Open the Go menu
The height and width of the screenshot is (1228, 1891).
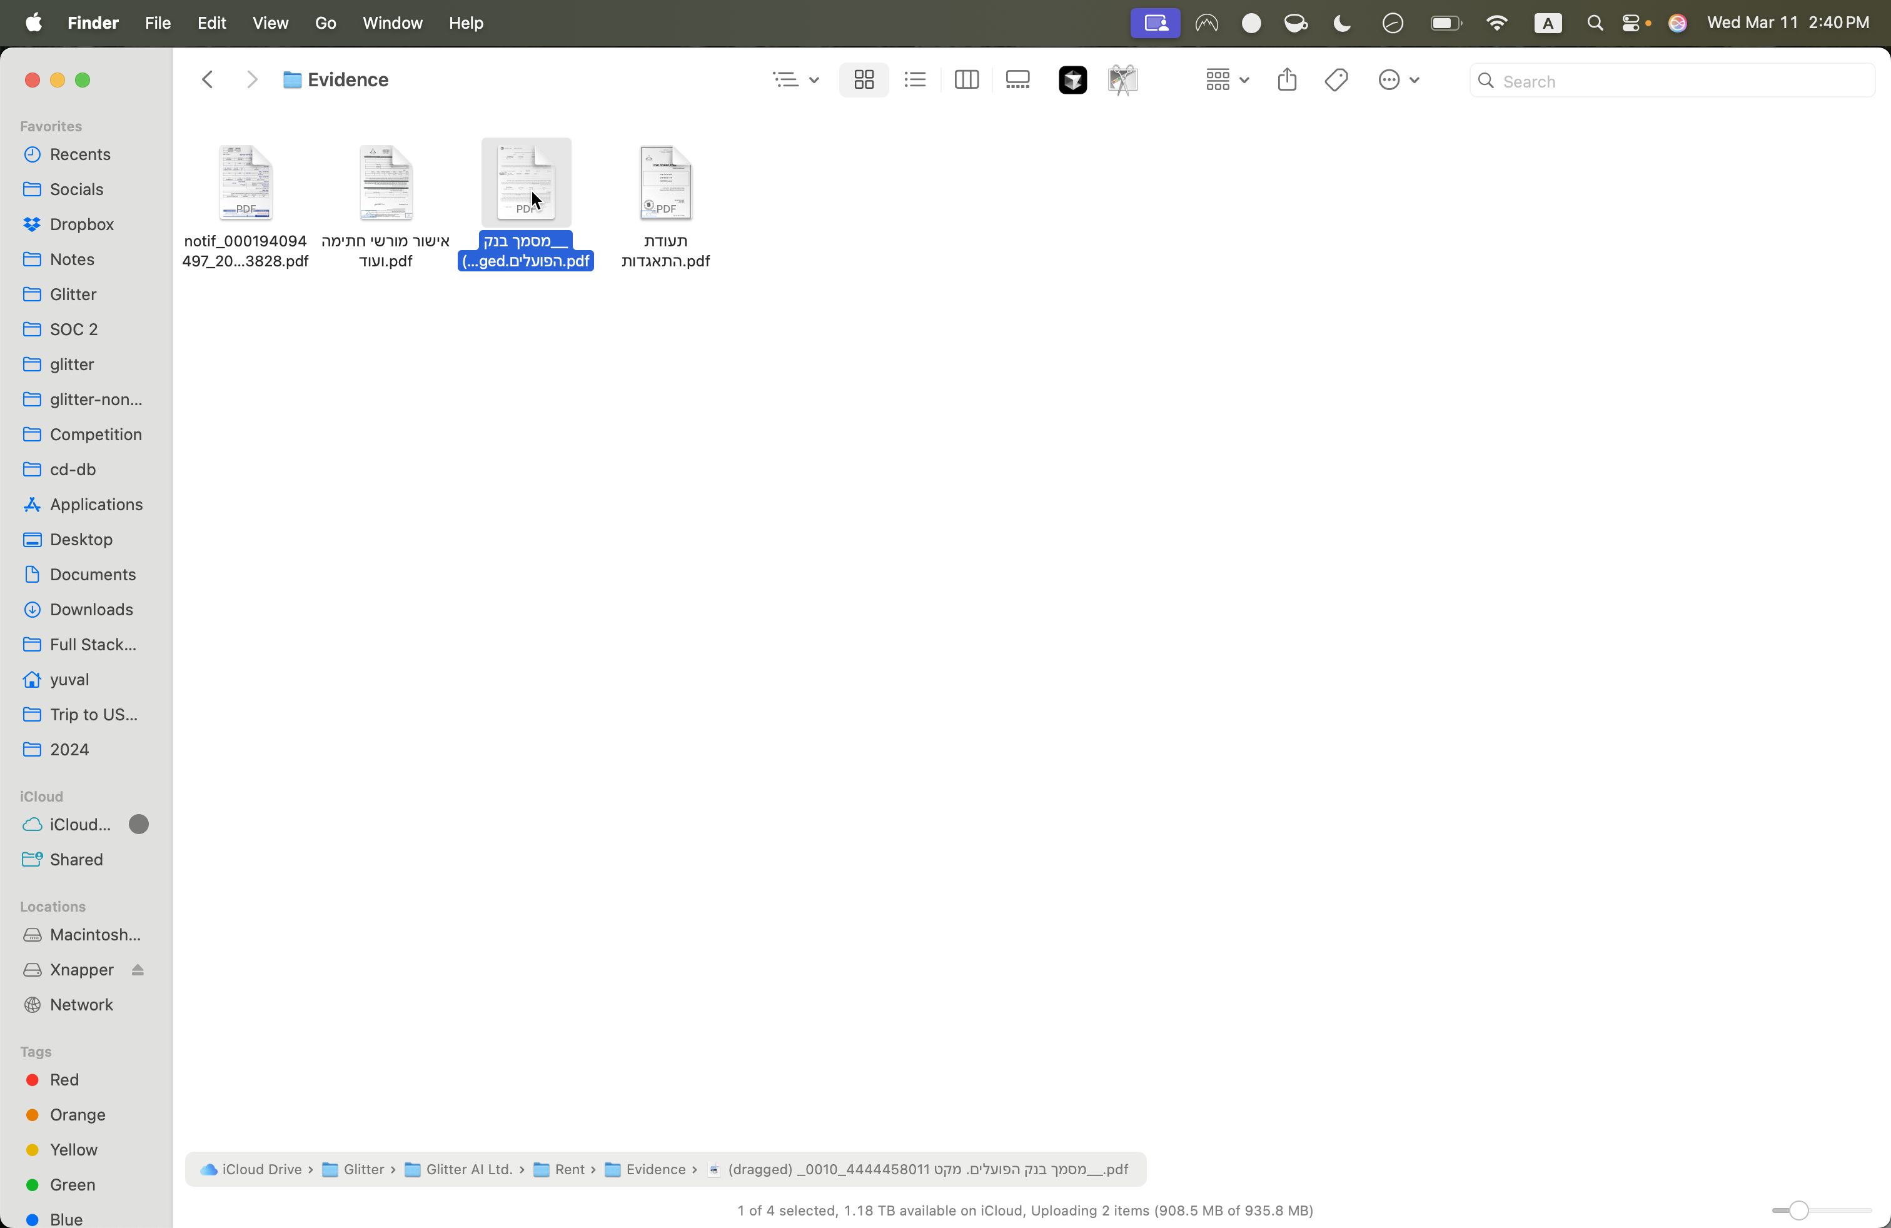(x=326, y=23)
